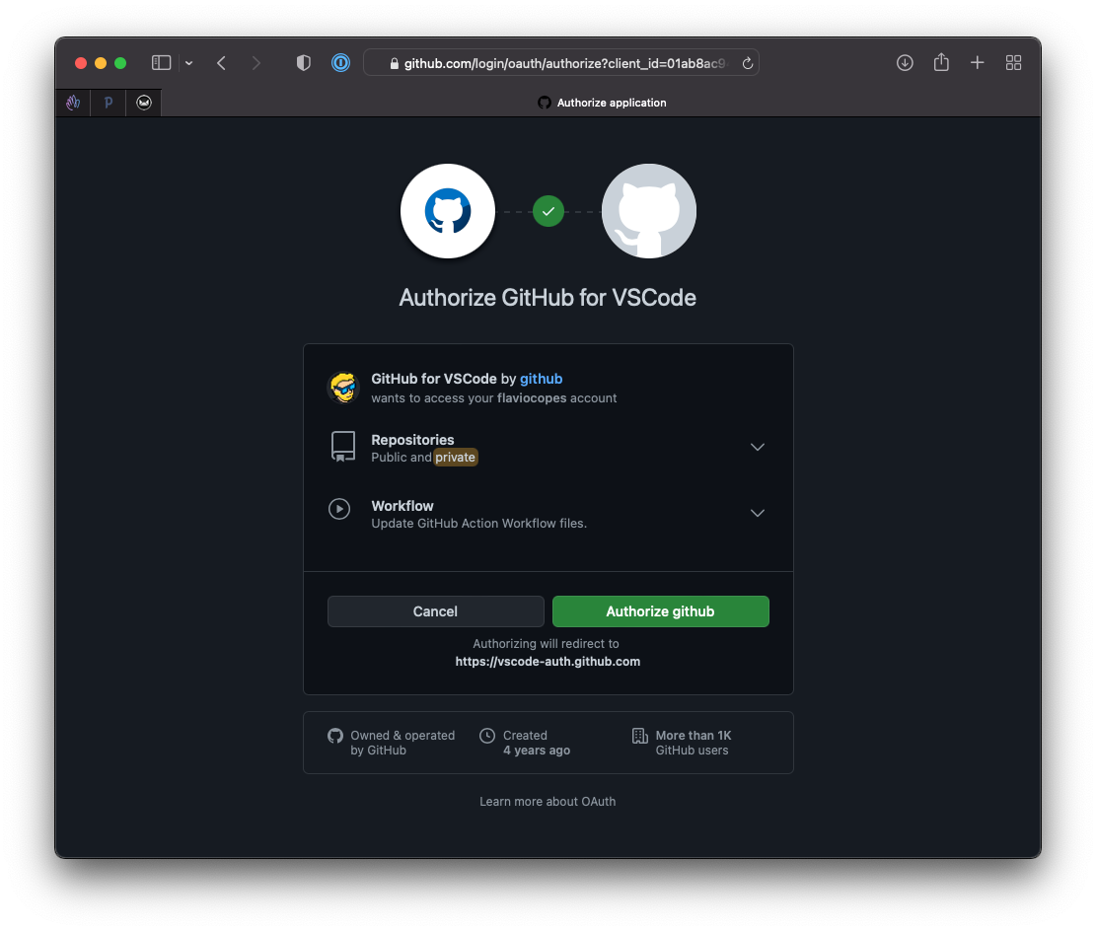Toggle the Safari sidebar panel
This screenshot has height=931, width=1096.
(161, 63)
